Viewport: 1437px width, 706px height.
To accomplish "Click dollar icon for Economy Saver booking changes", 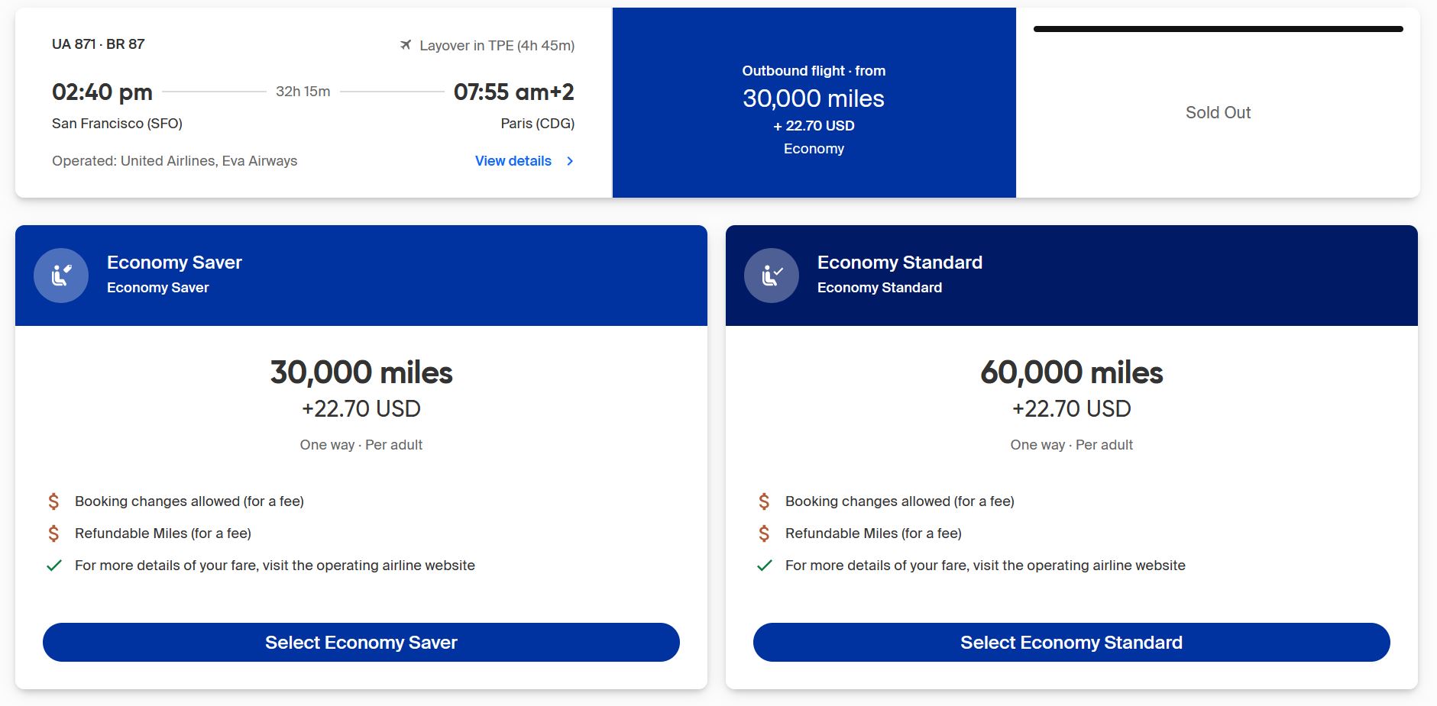I will [x=53, y=501].
